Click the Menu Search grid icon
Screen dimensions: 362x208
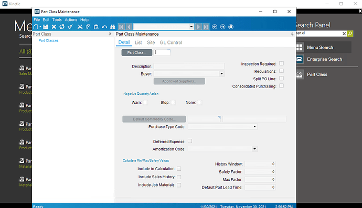(300, 47)
